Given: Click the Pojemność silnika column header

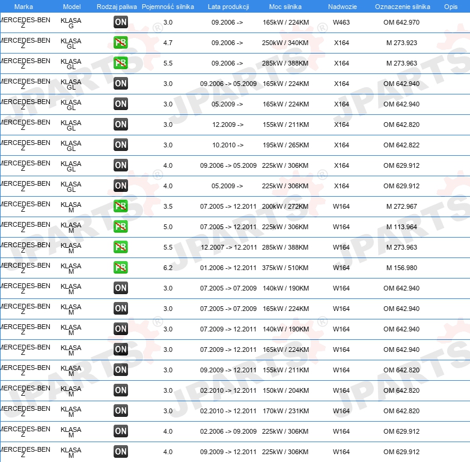Looking at the screenshot, I should point(168,7).
